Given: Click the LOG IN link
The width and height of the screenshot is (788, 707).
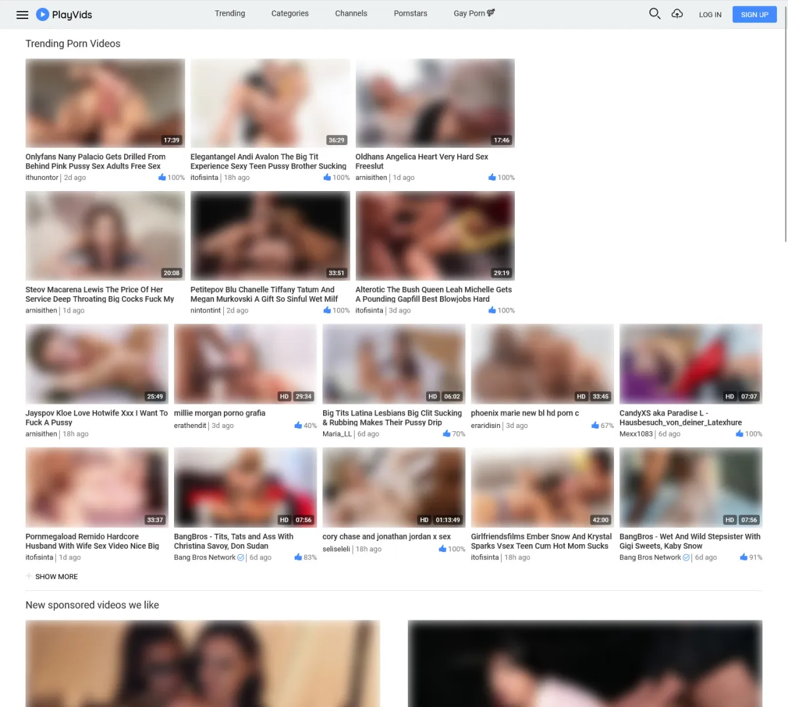Looking at the screenshot, I should click(x=710, y=14).
